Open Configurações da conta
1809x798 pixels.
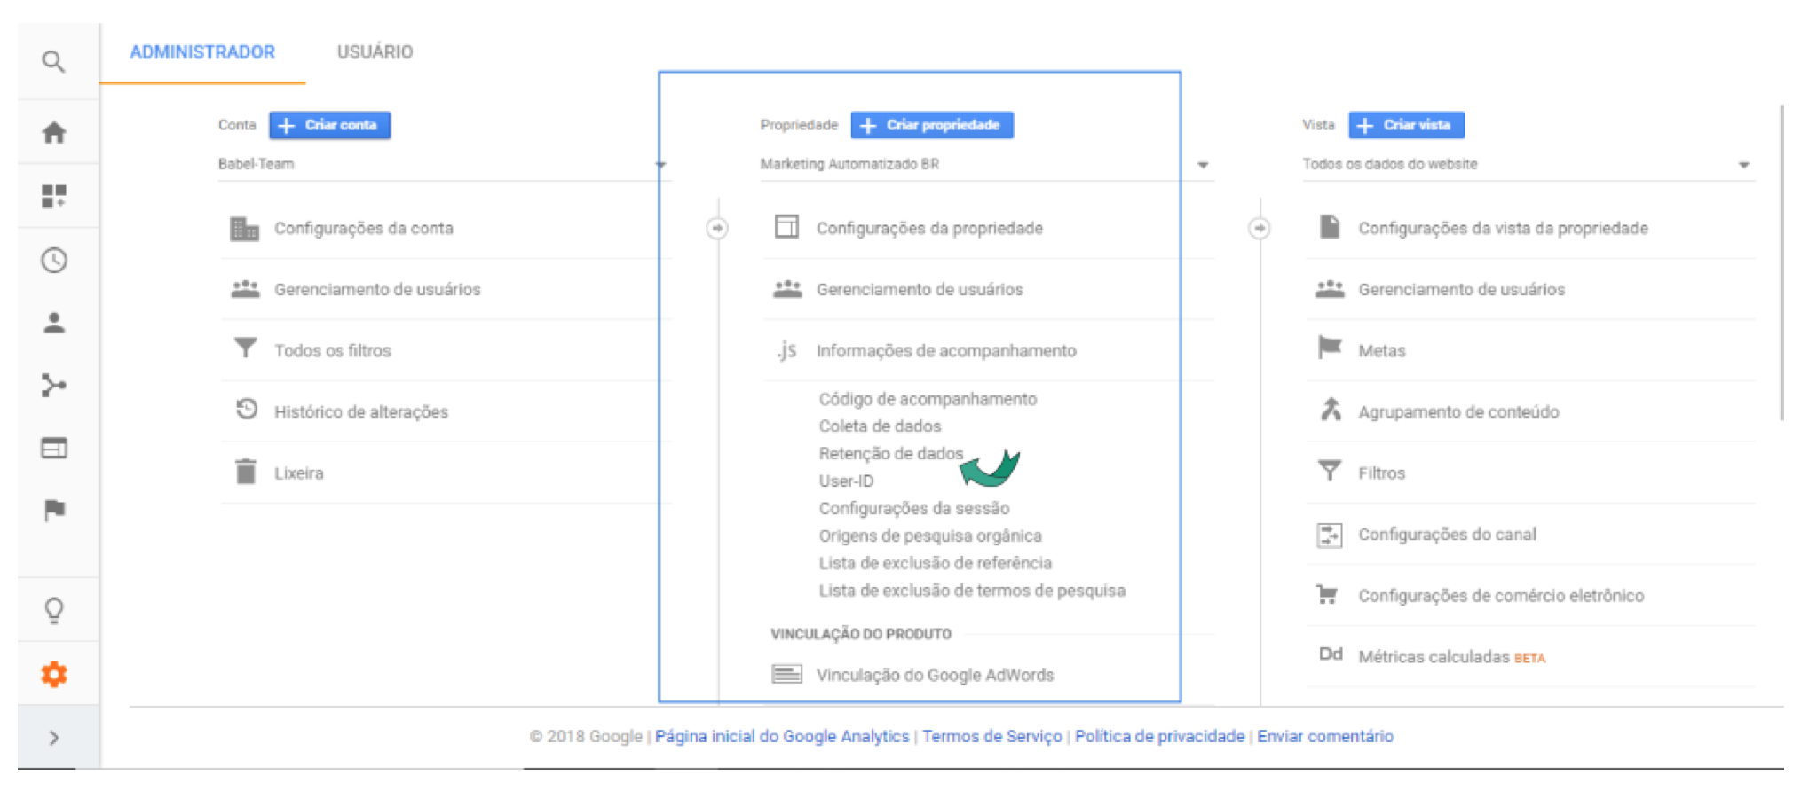(363, 228)
